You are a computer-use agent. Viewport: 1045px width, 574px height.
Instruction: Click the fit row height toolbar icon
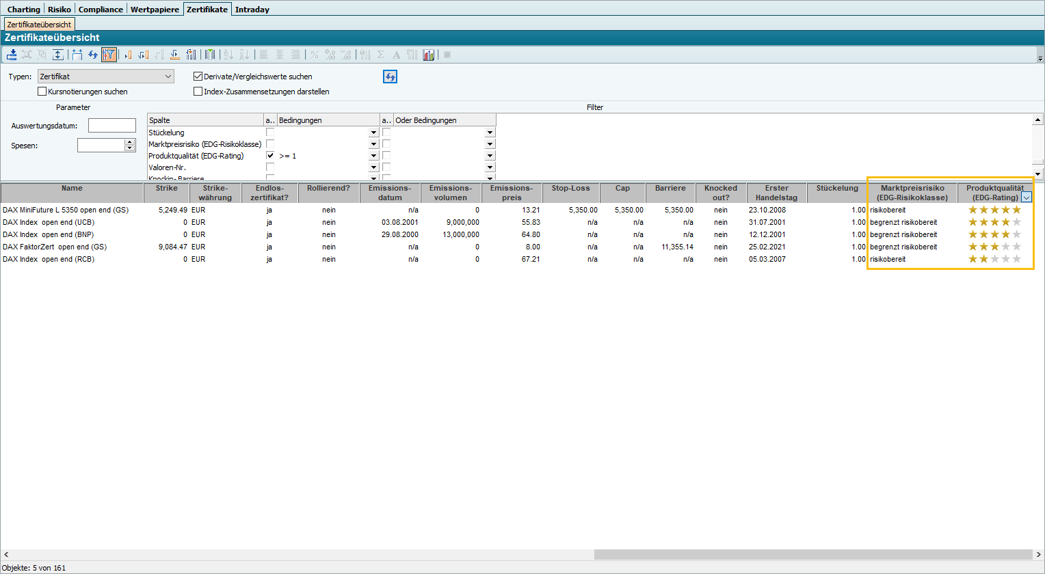pyautogui.click(x=58, y=55)
